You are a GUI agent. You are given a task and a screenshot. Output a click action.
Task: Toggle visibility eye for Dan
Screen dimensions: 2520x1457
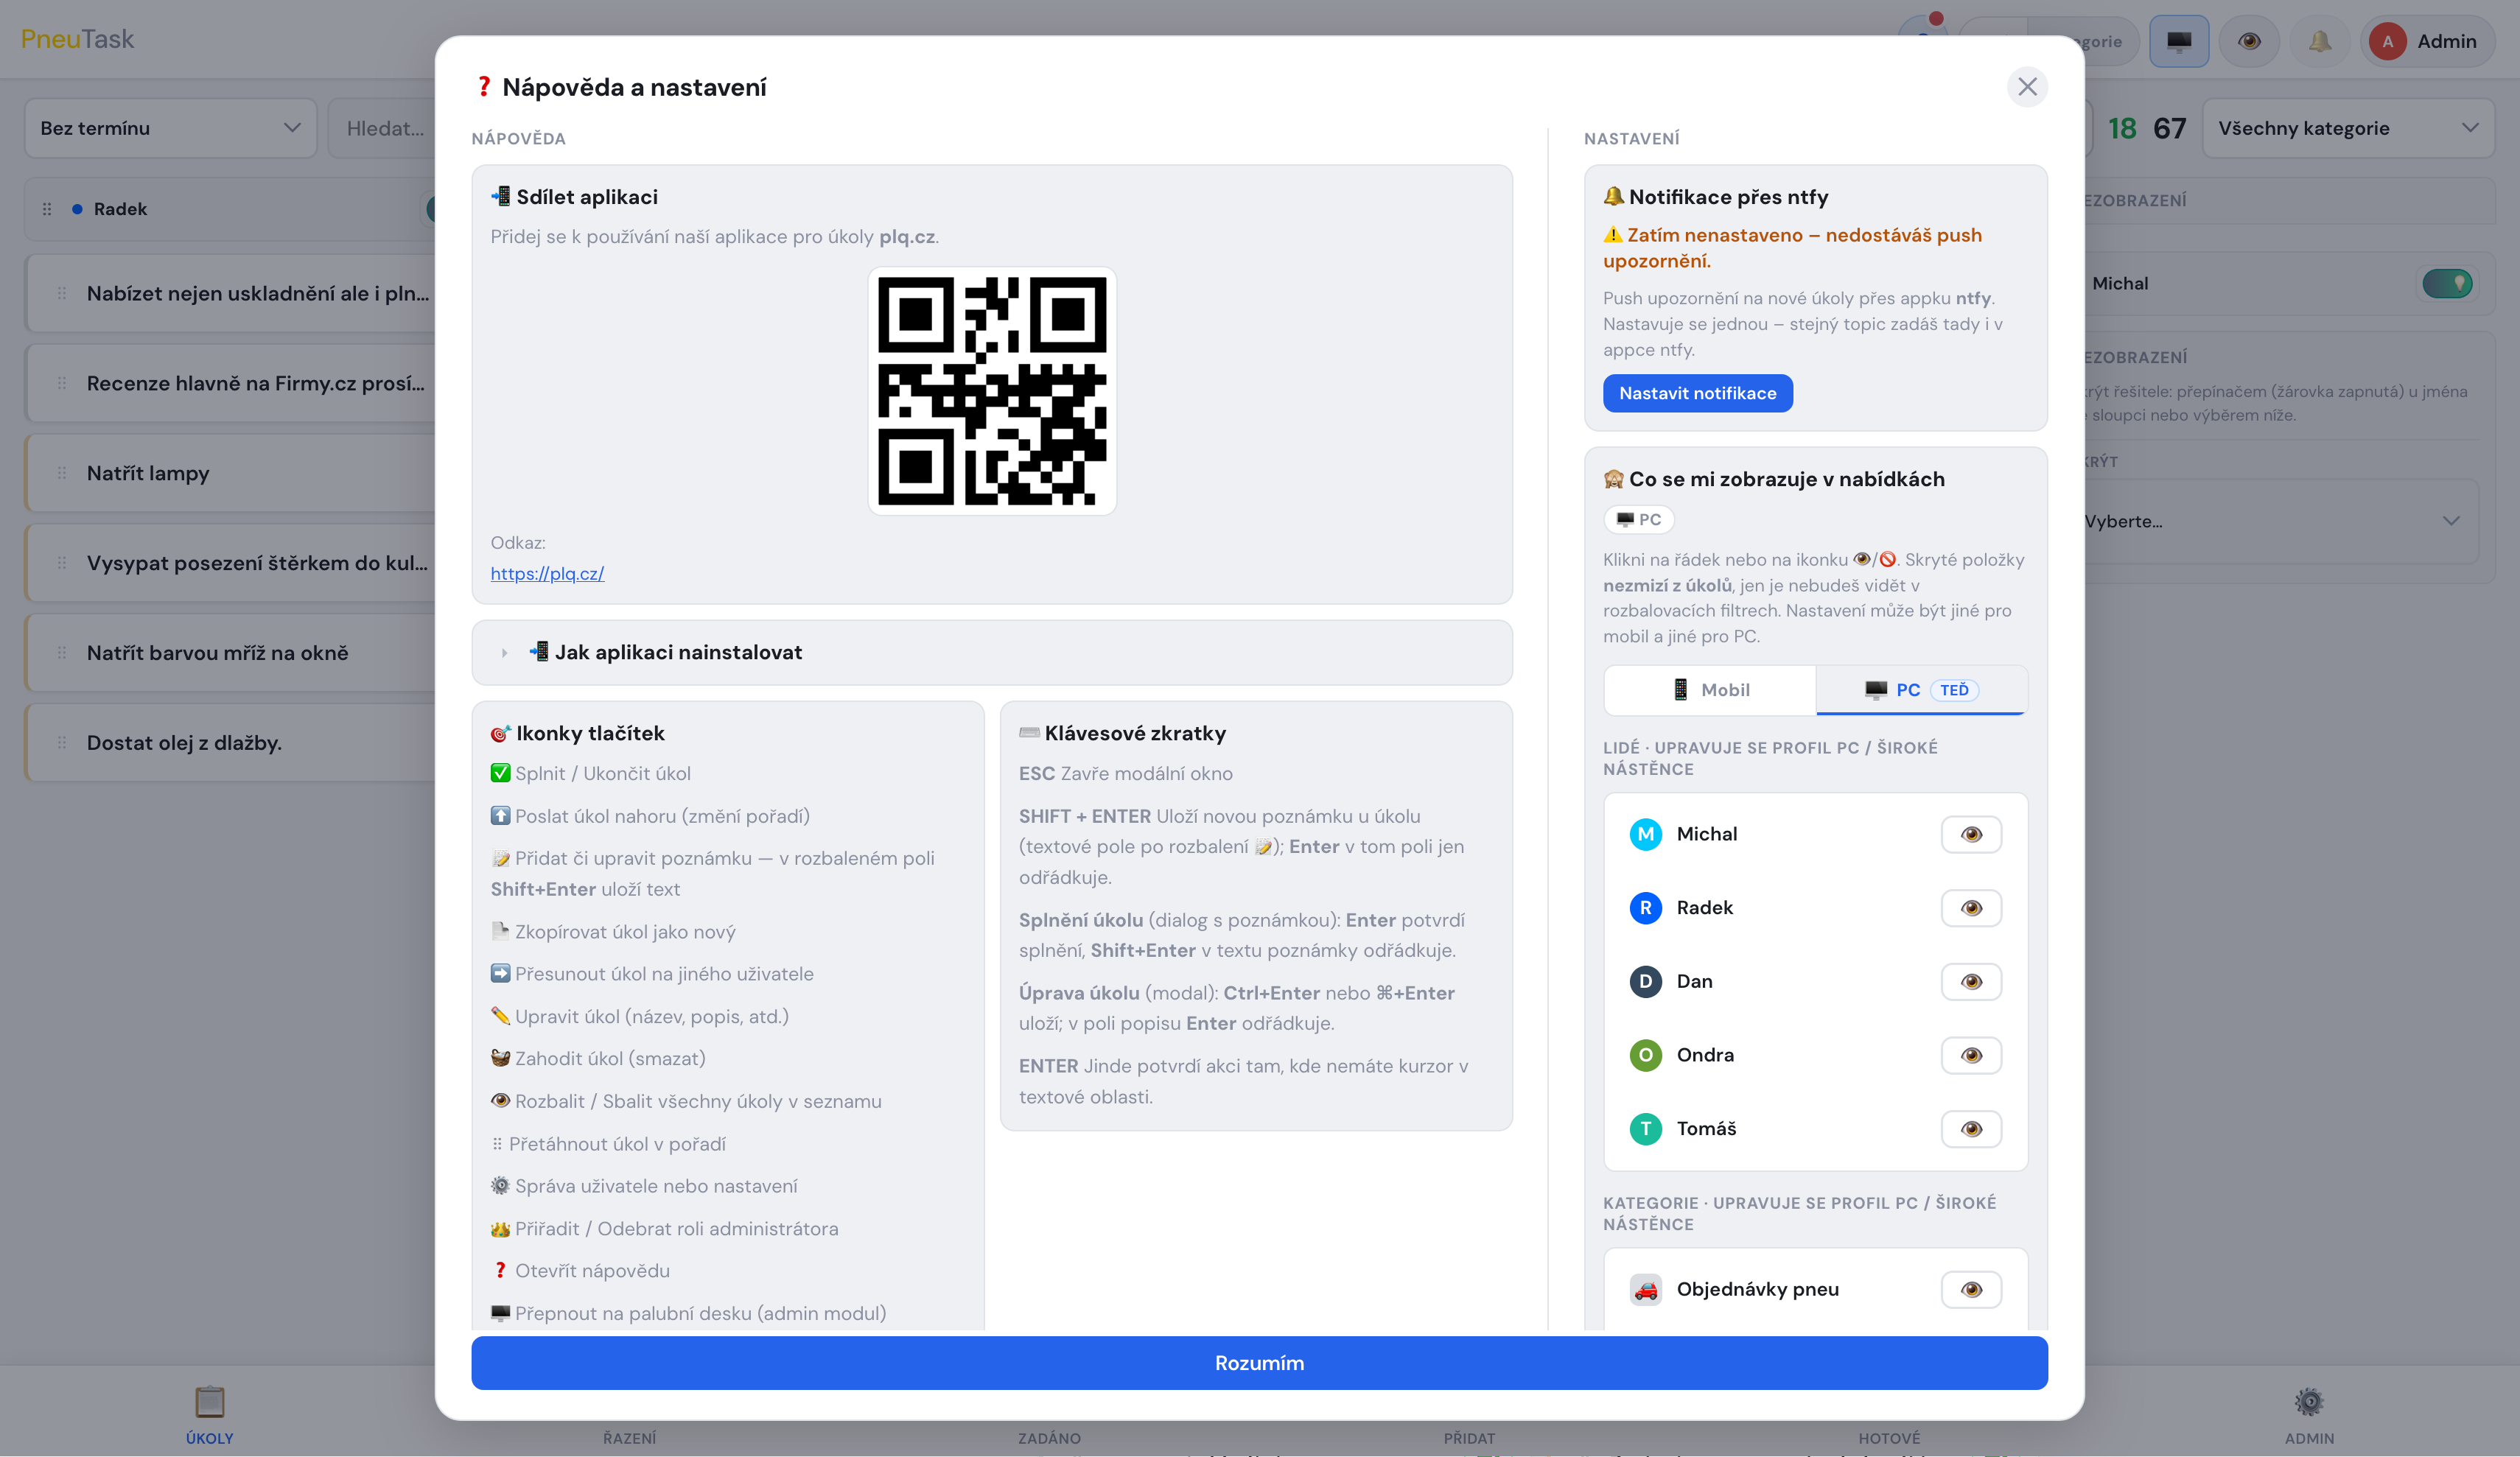(1971, 981)
